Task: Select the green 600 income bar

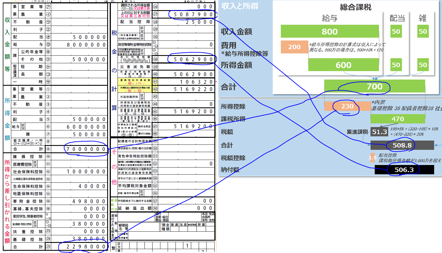Action: tap(344, 65)
